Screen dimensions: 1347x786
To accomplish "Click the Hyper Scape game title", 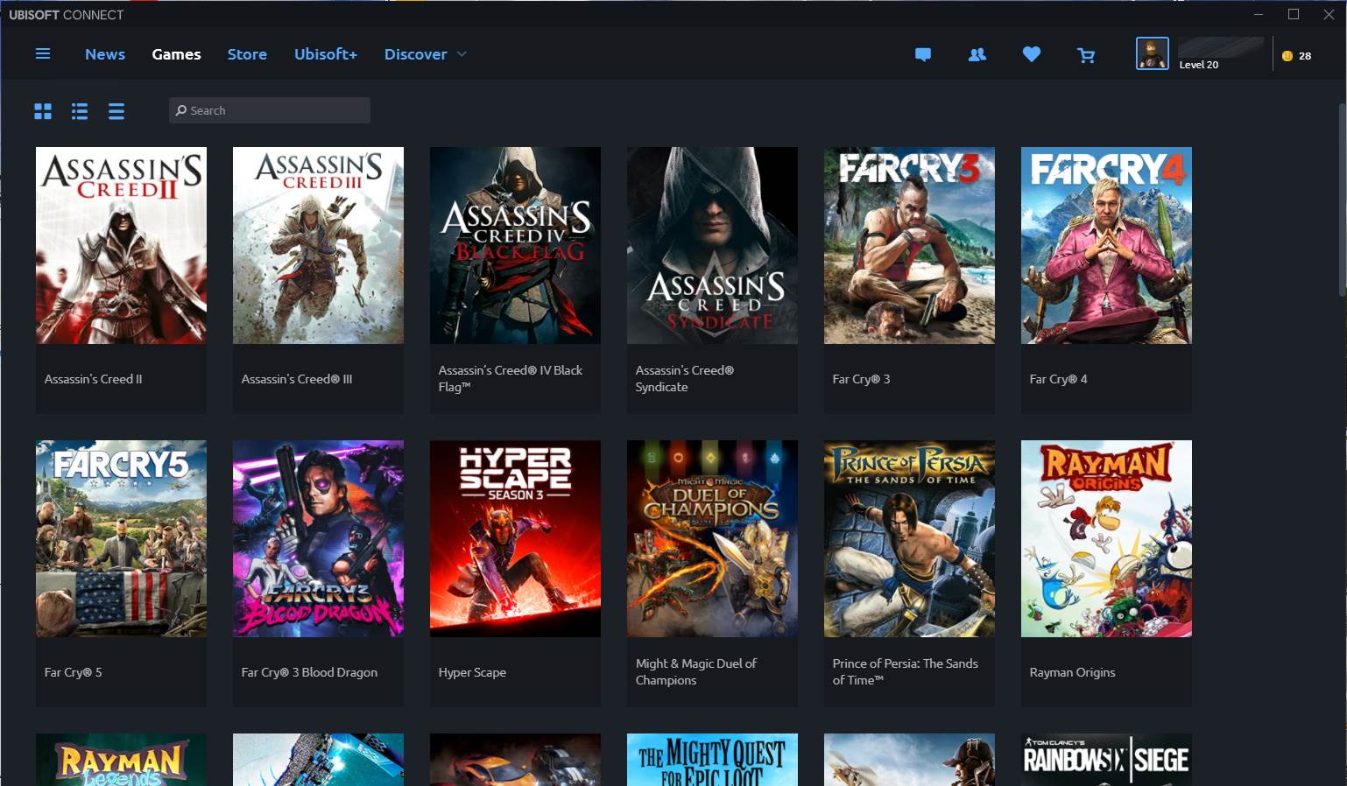I will coord(472,672).
